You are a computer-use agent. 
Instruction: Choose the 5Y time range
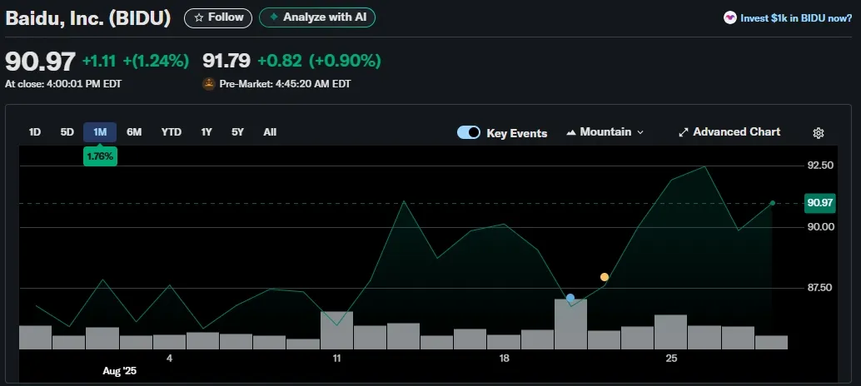click(x=237, y=132)
